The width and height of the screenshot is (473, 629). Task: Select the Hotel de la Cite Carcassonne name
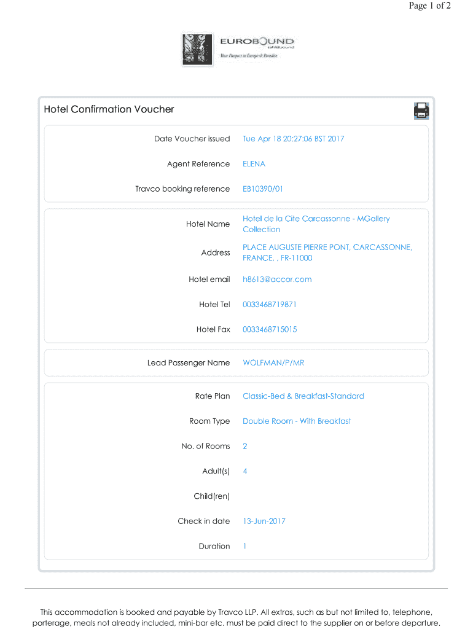tap(316, 224)
